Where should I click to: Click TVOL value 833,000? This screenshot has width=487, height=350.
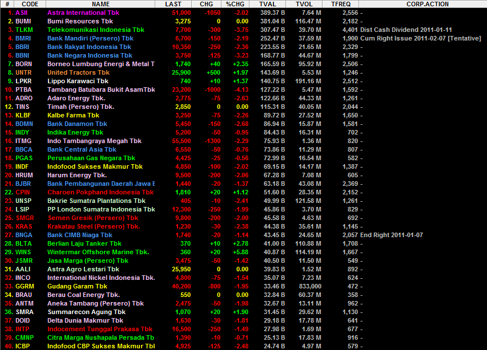click(309, 286)
